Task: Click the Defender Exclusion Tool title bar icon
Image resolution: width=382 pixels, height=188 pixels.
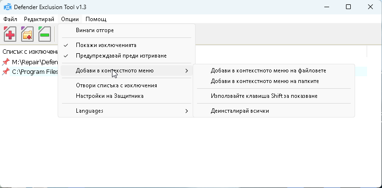Action: [8, 7]
